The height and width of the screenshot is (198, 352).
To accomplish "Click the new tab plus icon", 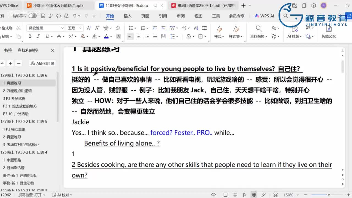I will pos(243,5).
